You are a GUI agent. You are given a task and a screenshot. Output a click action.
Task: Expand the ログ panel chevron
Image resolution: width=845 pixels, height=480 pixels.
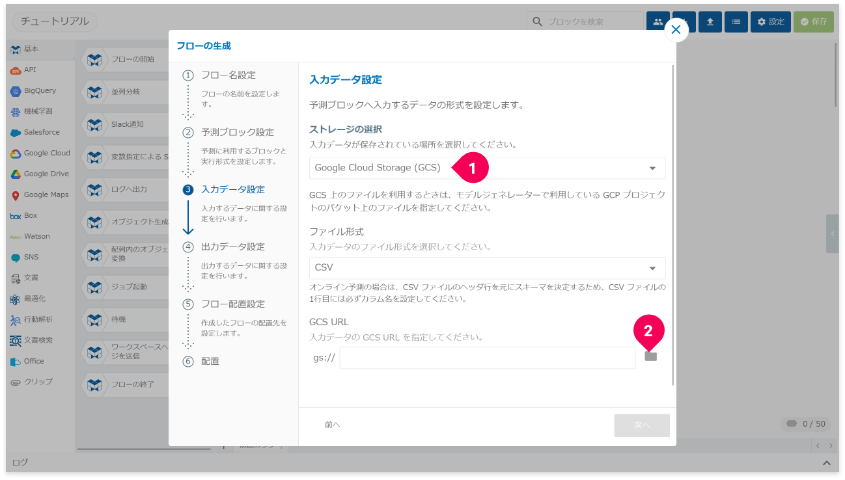[x=826, y=462]
